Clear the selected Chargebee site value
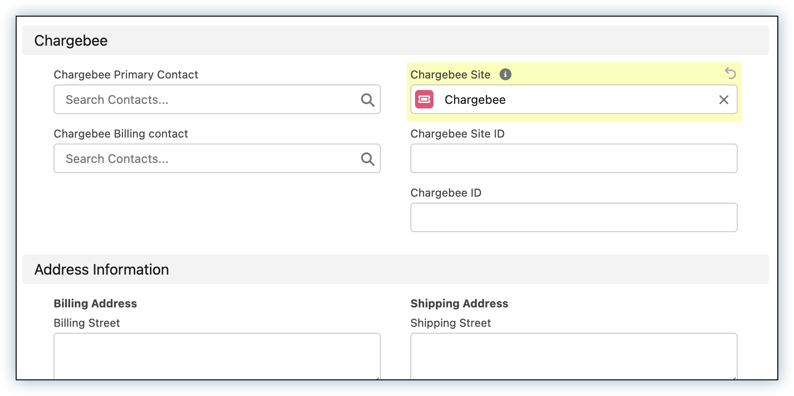 coord(724,100)
